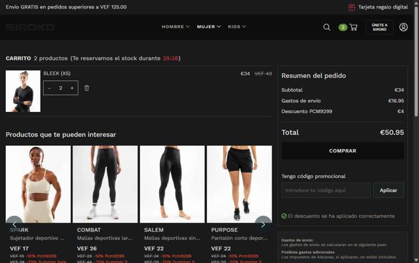Open Tarjeta regalo digital link
This screenshot has width=419, height=263.
coord(383,7)
